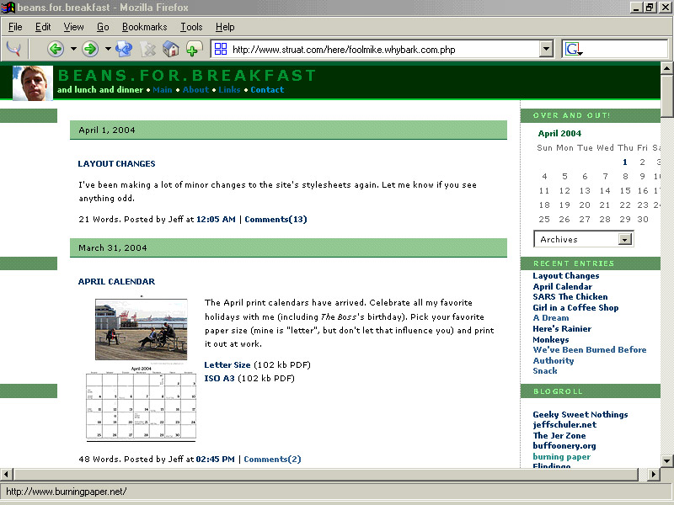Open the Tools menu
This screenshot has width=674, height=505.
(191, 27)
